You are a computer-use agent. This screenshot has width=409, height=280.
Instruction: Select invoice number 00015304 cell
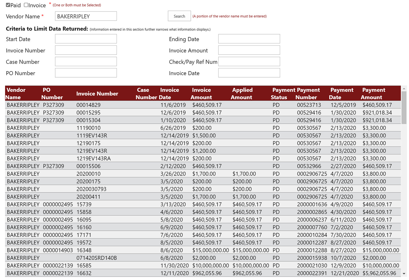(88, 120)
